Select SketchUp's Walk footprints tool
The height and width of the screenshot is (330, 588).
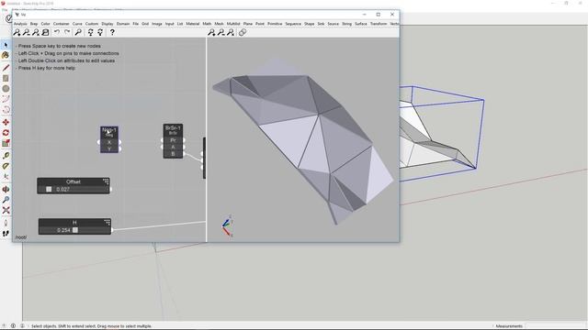(6, 234)
